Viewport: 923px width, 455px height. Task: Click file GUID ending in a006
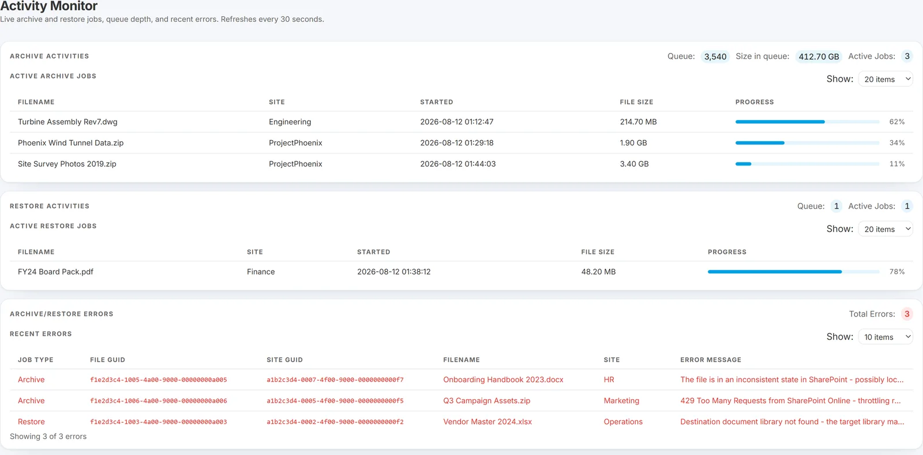pyautogui.click(x=159, y=400)
